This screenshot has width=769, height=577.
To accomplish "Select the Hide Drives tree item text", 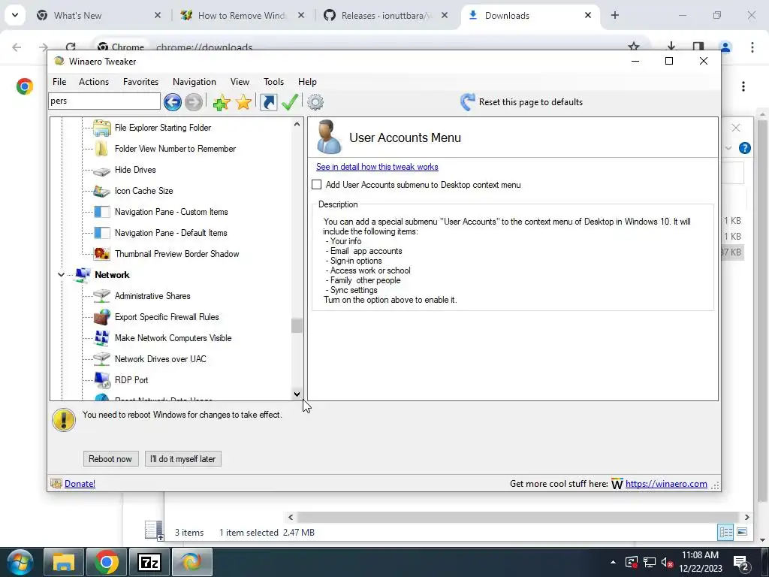I will (135, 170).
